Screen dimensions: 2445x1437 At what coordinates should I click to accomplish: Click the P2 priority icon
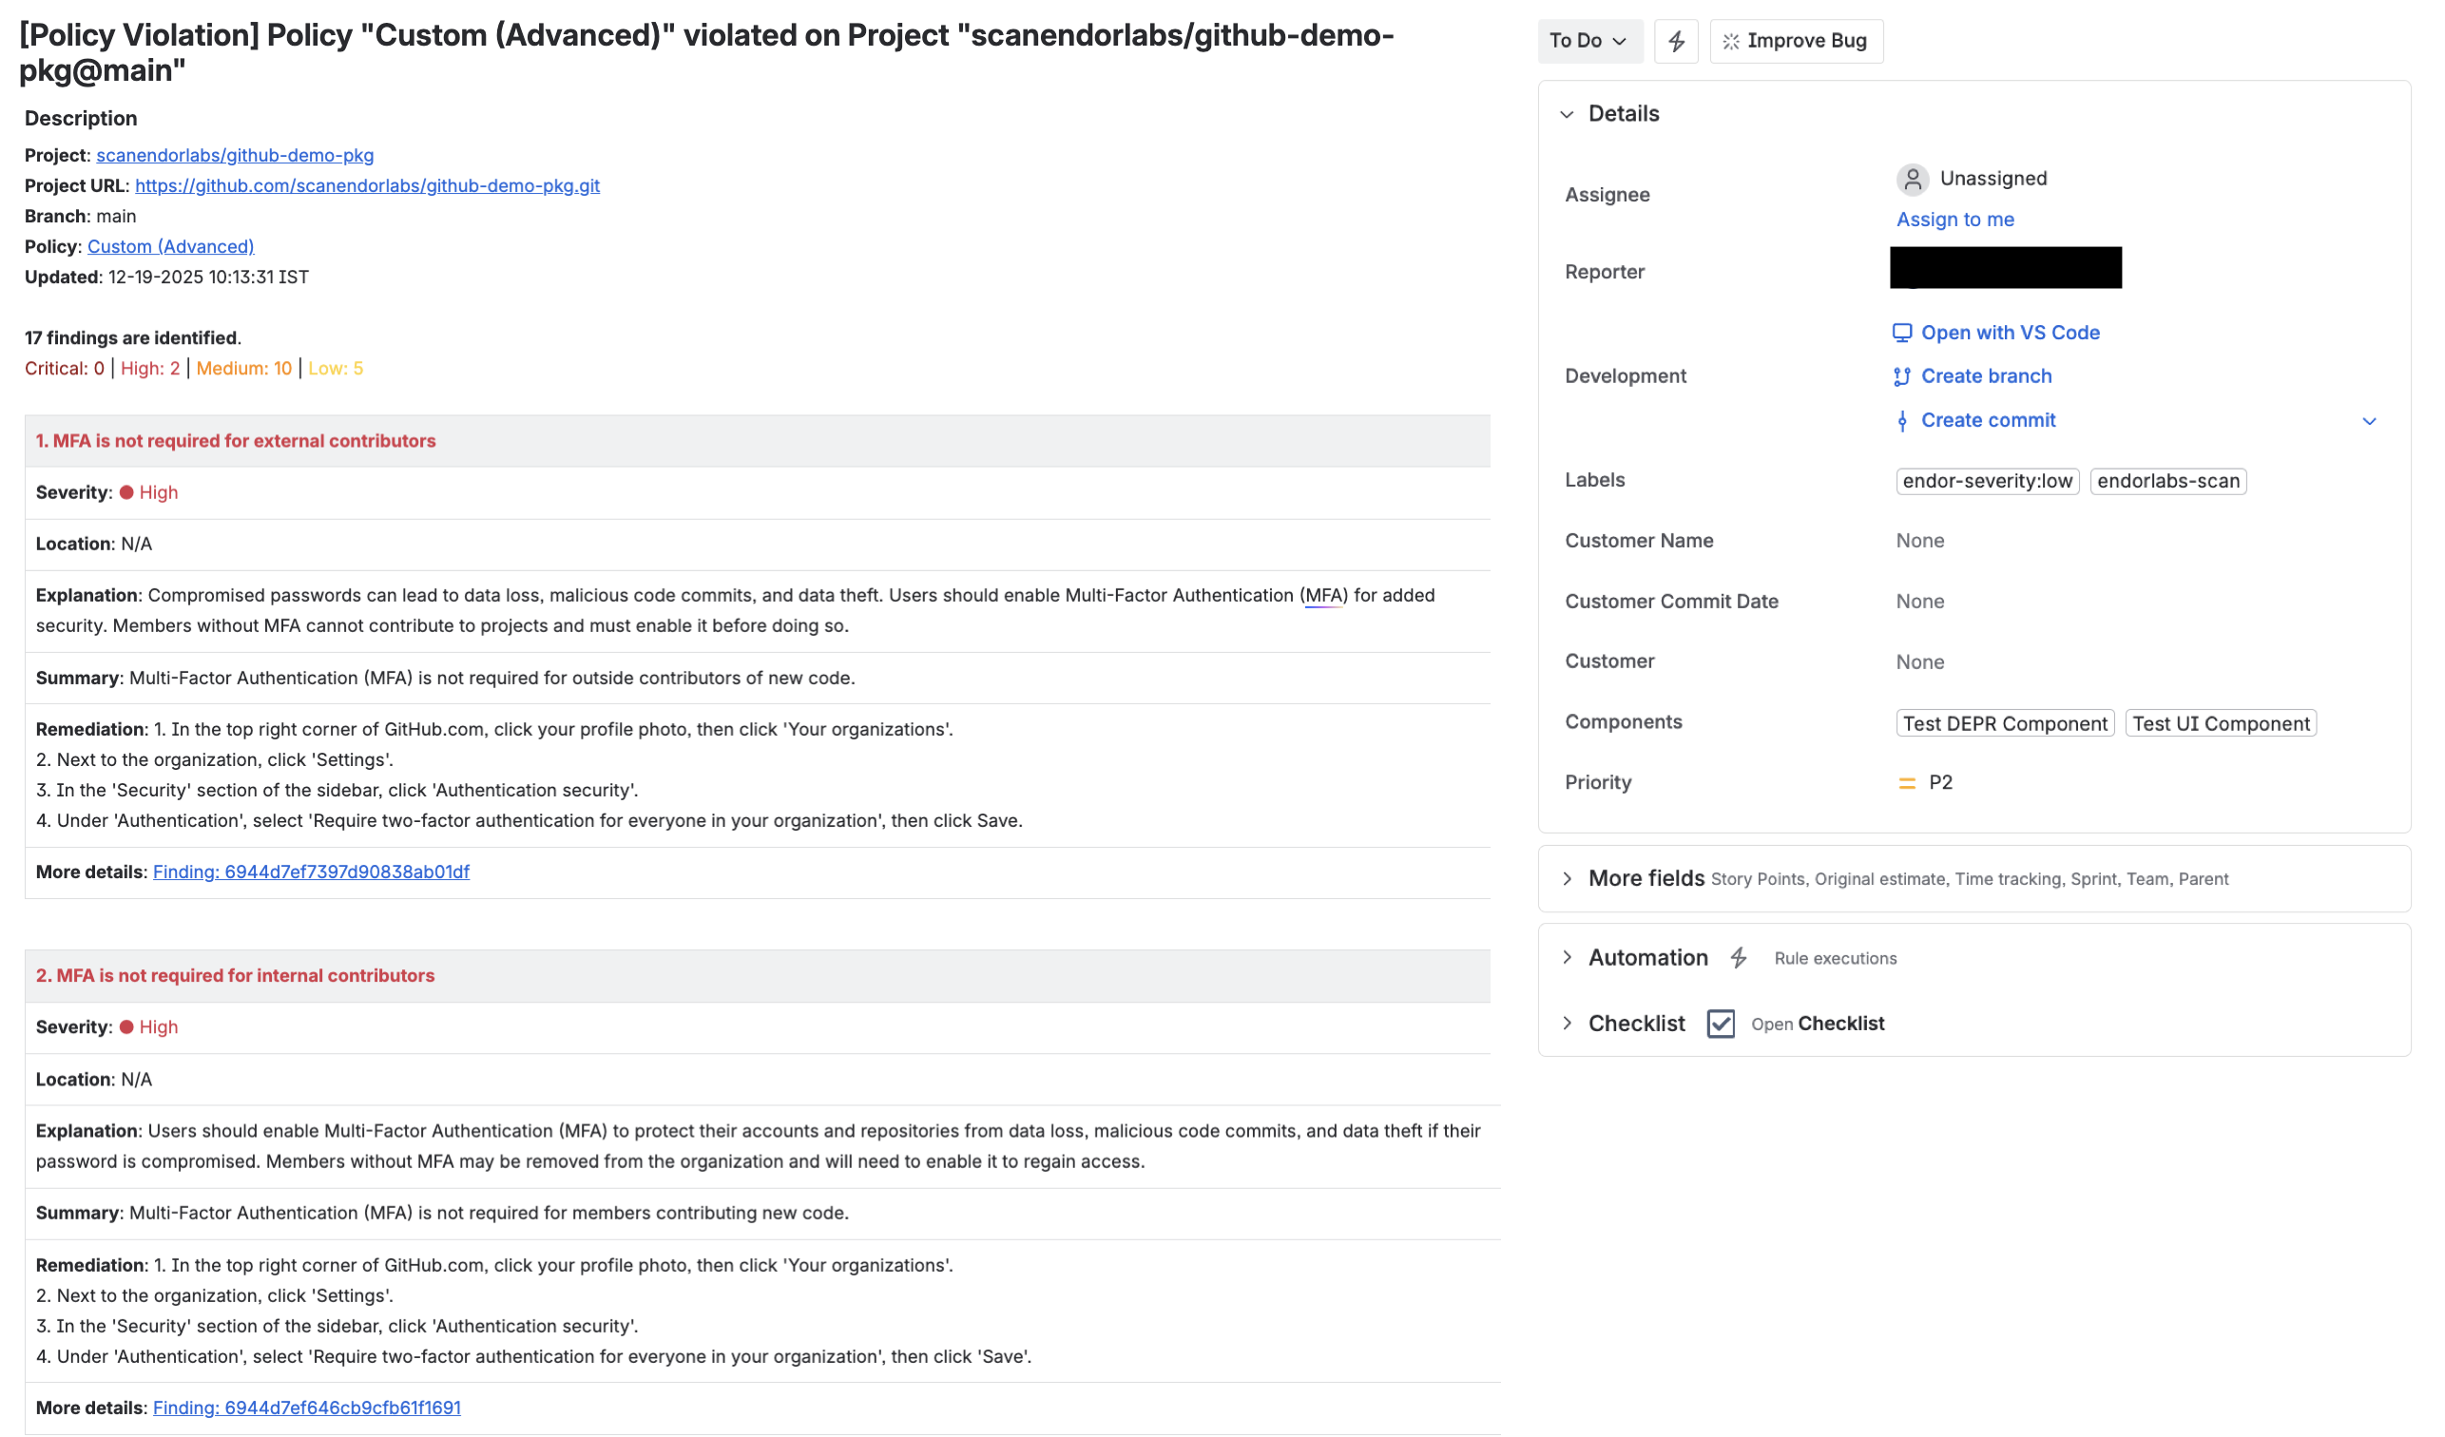(x=1906, y=782)
